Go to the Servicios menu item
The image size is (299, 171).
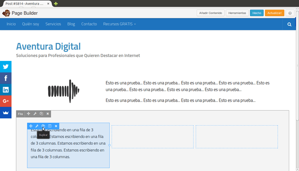tap(53, 24)
